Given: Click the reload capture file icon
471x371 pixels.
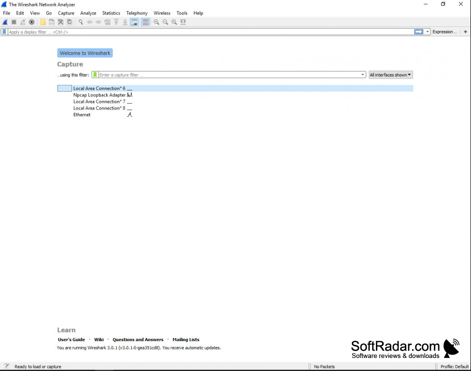Looking at the screenshot, I should pos(69,22).
